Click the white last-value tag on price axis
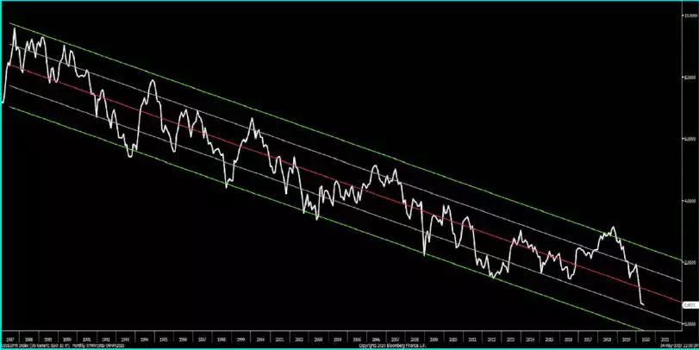Image resolution: width=699 pixels, height=350 pixels. coord(690,305)
